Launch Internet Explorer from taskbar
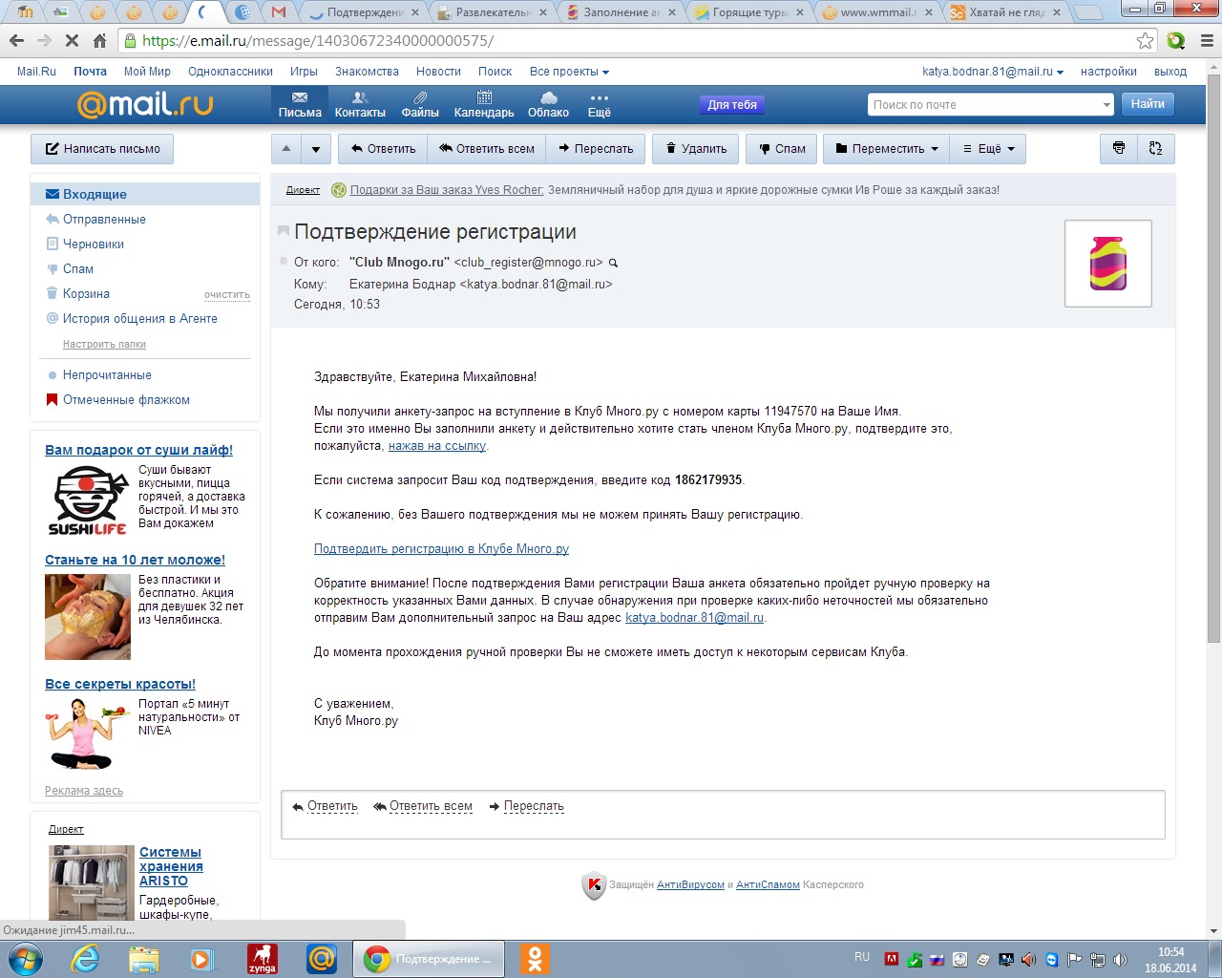1222x978 pixels. (86, 959)
